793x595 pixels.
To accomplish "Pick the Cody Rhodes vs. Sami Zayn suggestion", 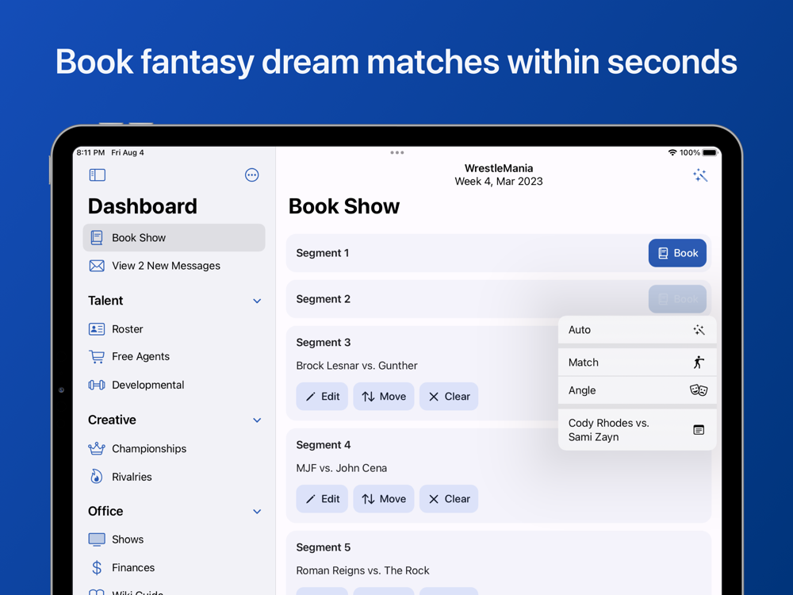I will pos(638,430).
